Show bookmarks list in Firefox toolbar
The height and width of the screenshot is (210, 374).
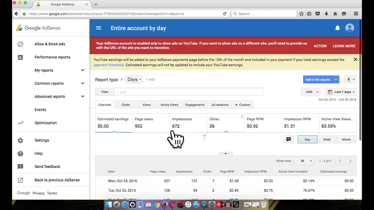310,14
